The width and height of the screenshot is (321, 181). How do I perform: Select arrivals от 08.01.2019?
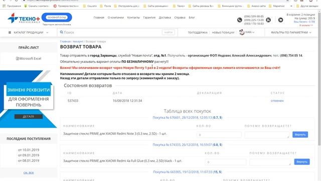tap(29, 160)
